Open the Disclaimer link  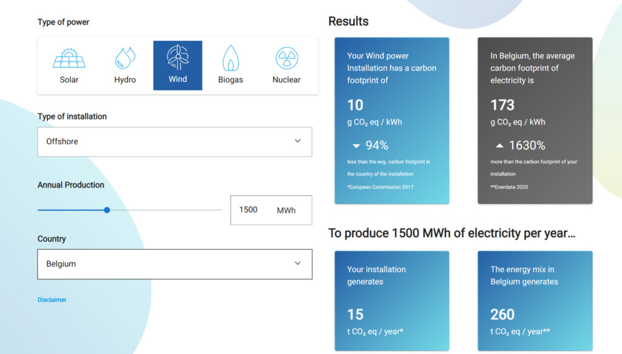click(52, 300)
